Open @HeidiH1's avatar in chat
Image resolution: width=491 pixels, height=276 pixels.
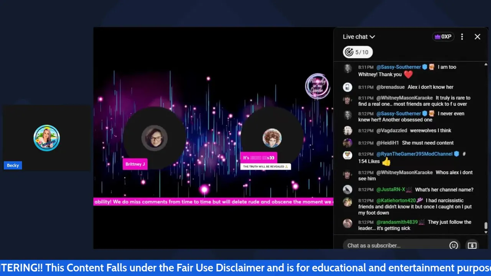coord(348,143)
